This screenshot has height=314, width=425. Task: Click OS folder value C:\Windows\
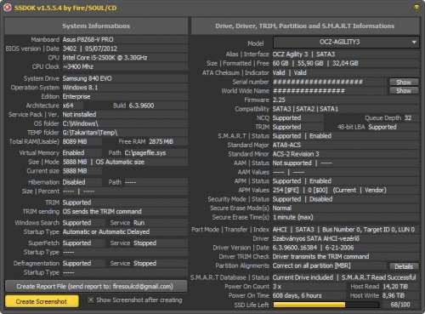(x=80, y=123)
